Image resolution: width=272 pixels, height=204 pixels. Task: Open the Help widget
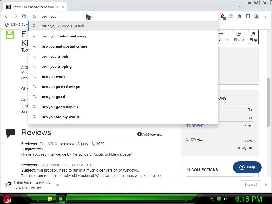(247, 167)
